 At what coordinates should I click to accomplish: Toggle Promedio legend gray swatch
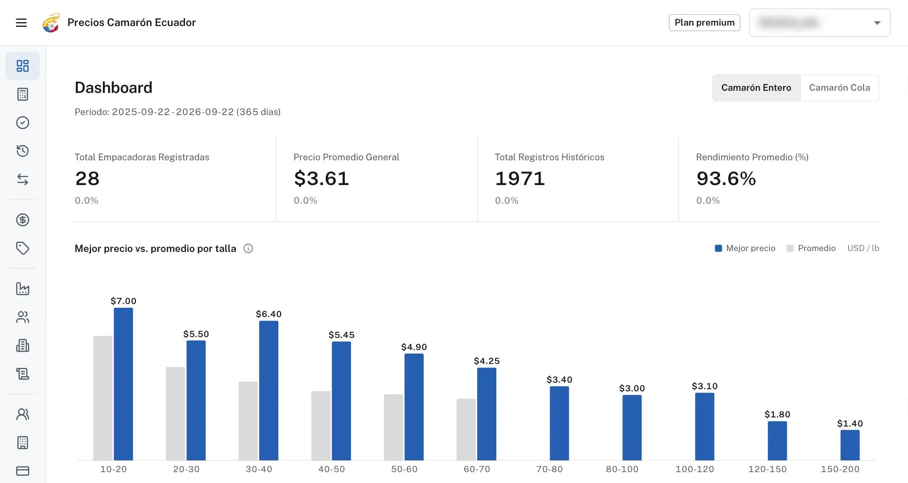(790, 248)
